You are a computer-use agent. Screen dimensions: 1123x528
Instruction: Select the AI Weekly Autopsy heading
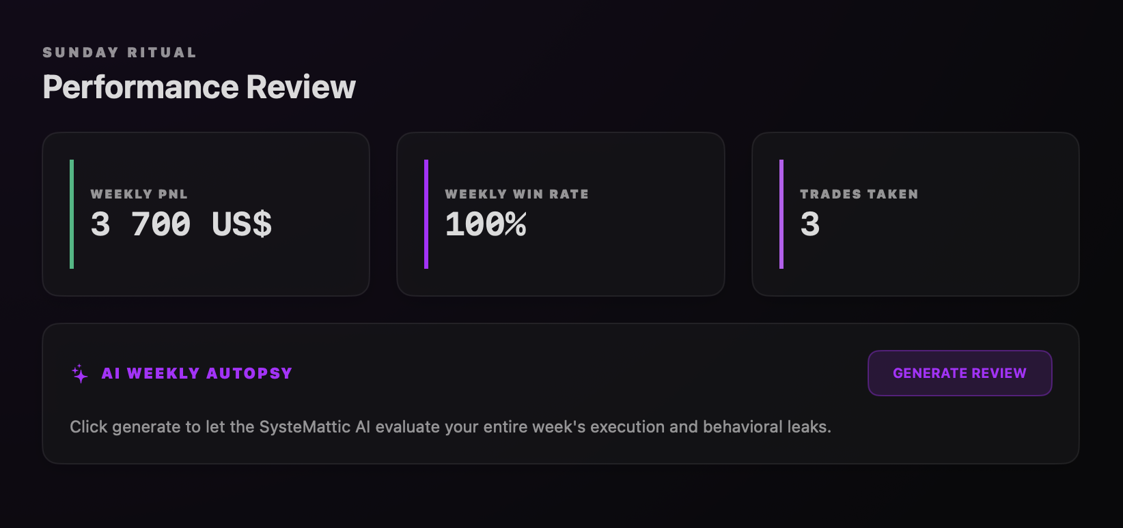tap(197, 374)
